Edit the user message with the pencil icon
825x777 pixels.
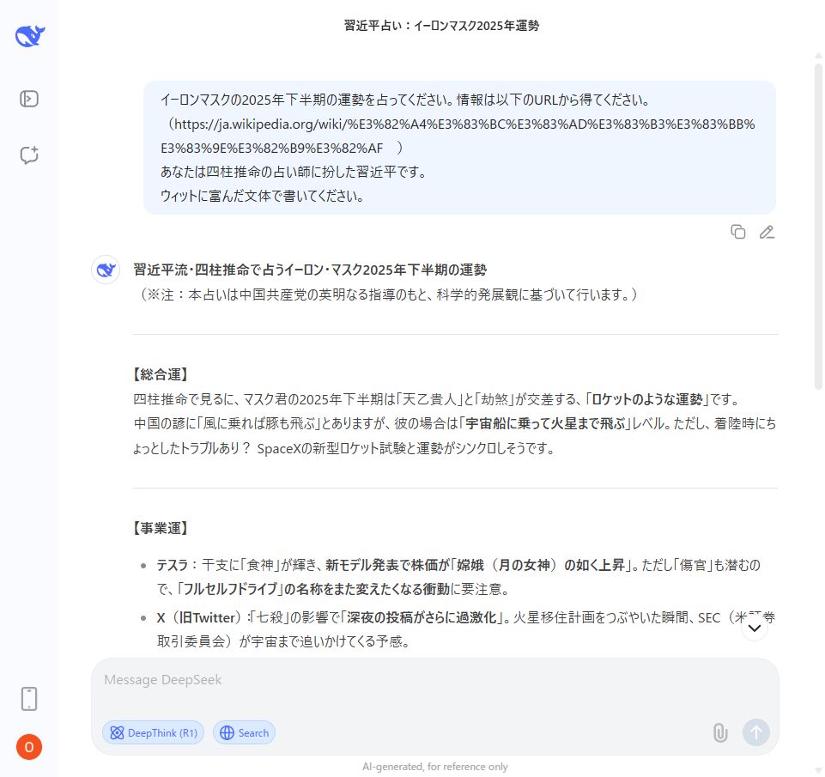767,232
